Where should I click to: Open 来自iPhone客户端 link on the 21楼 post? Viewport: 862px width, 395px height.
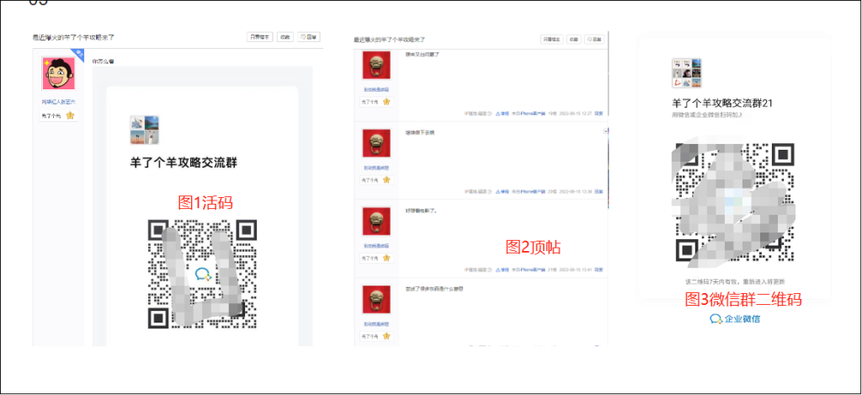point(529,270)
